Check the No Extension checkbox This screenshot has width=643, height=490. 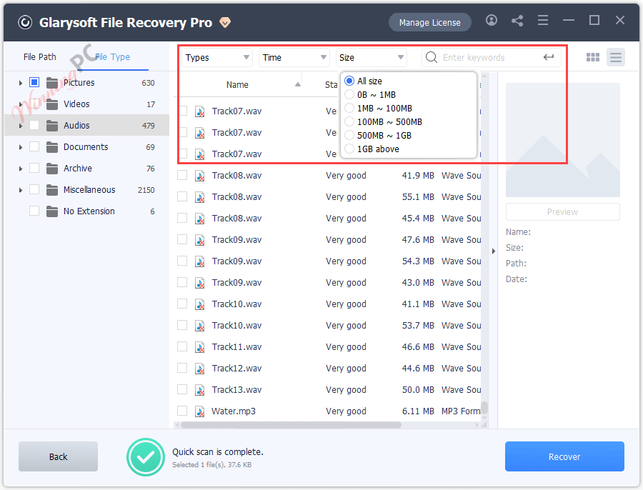(34, 211)
